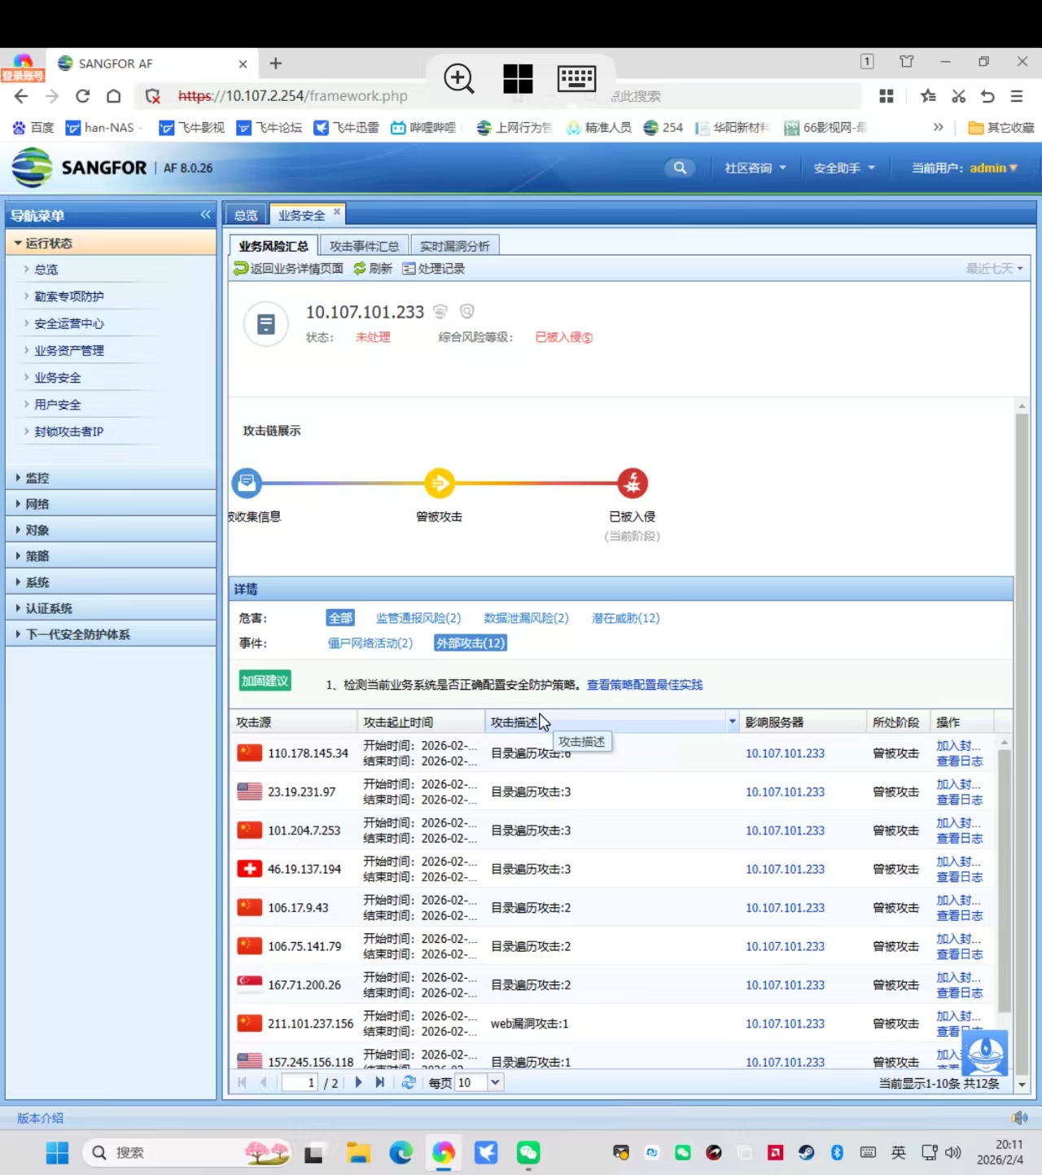Screen dimensions: 1042x1175
Task: Click the scissors screenshot icon in browser toolbar
Action: pyautogui.click(x=958, y=96)
